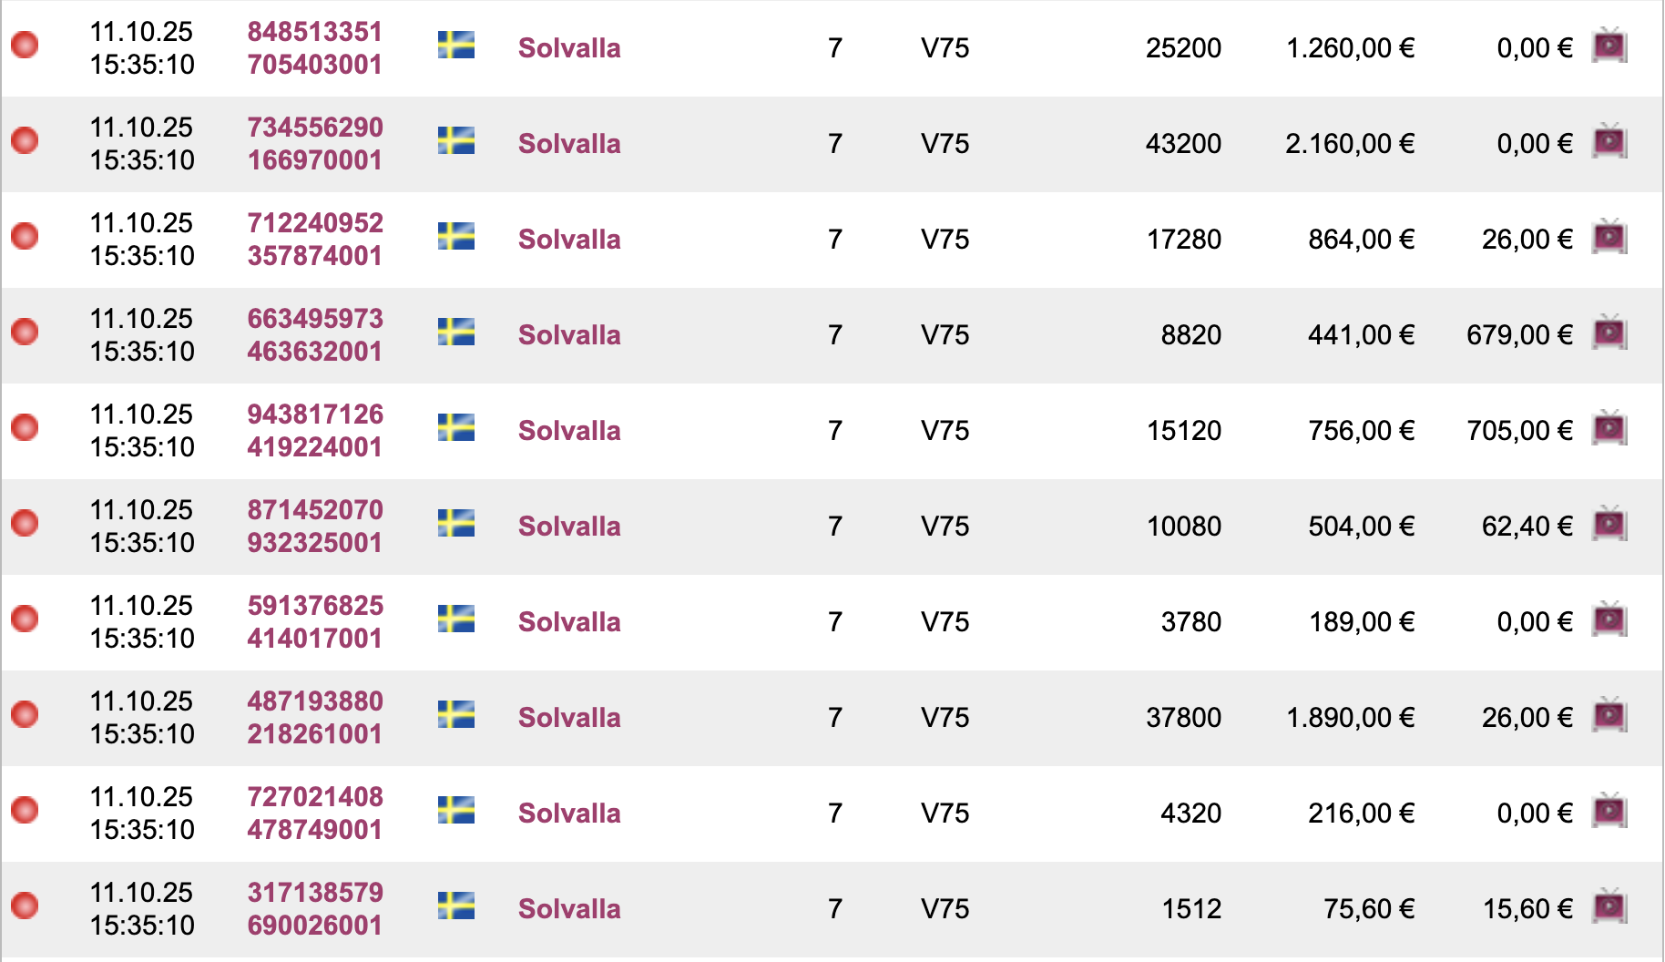
Task: Click TV icon in the 189,00 € row
Action: (1609, 620)
